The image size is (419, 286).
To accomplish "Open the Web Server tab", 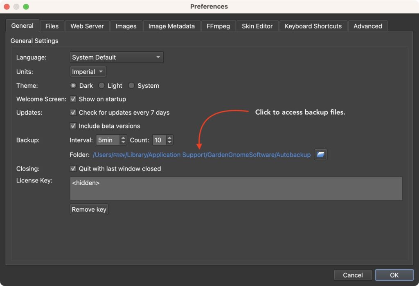I will pyautogui.click(x=87, y=26).
